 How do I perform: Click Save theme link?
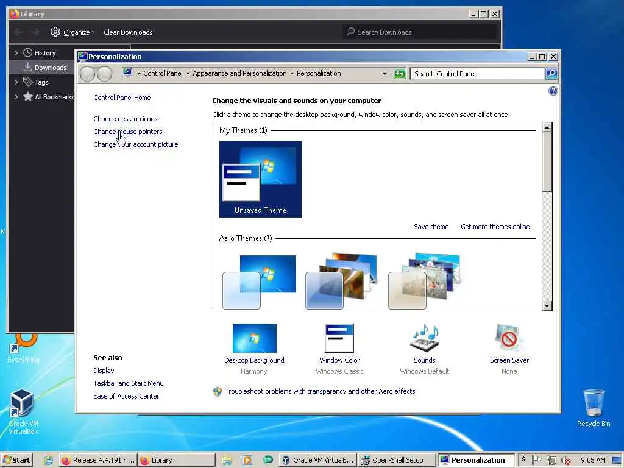pos(431,227)
